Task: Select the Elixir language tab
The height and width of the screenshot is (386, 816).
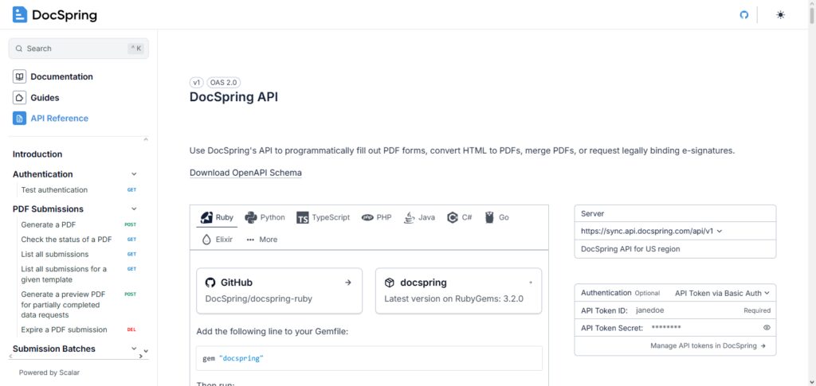Action: click(x=218, y=240)
